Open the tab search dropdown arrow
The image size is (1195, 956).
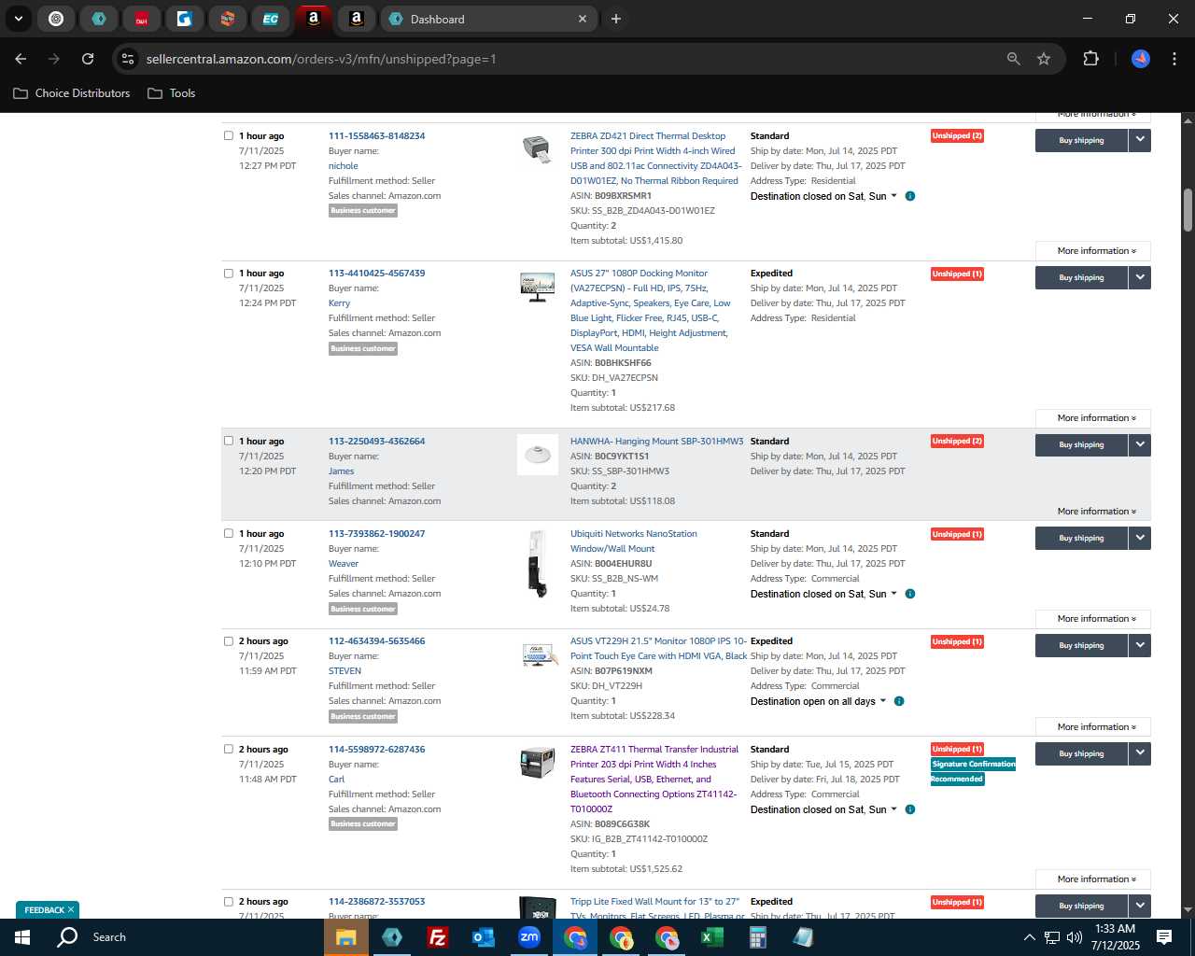tap(18, 19)
